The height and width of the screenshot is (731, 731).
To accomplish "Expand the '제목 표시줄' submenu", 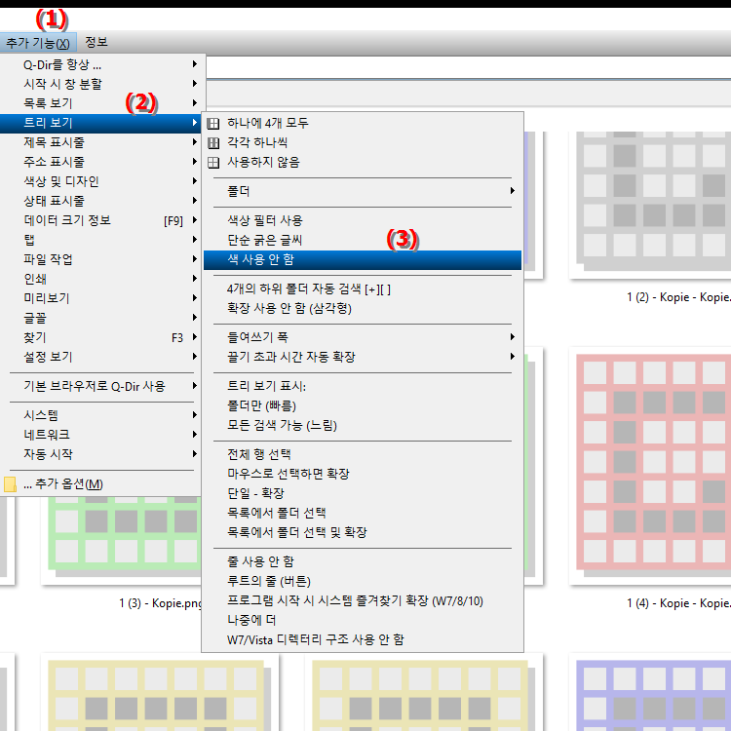I will [100, 142].
